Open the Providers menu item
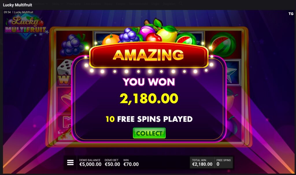296x175 pixels. [74, 3]
